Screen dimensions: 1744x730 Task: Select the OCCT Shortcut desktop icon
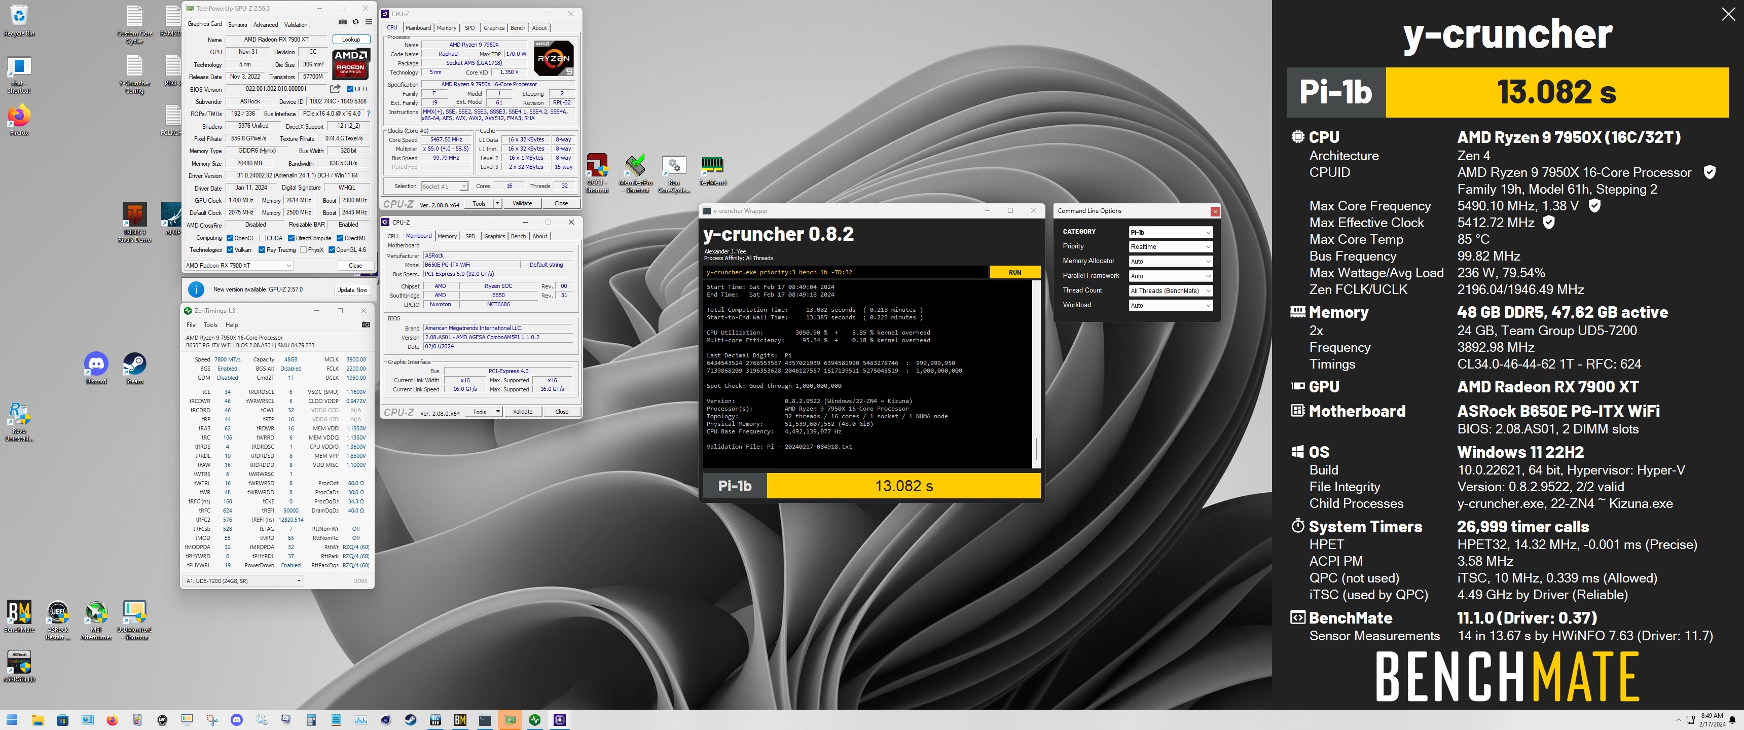[x=596, y=173]
